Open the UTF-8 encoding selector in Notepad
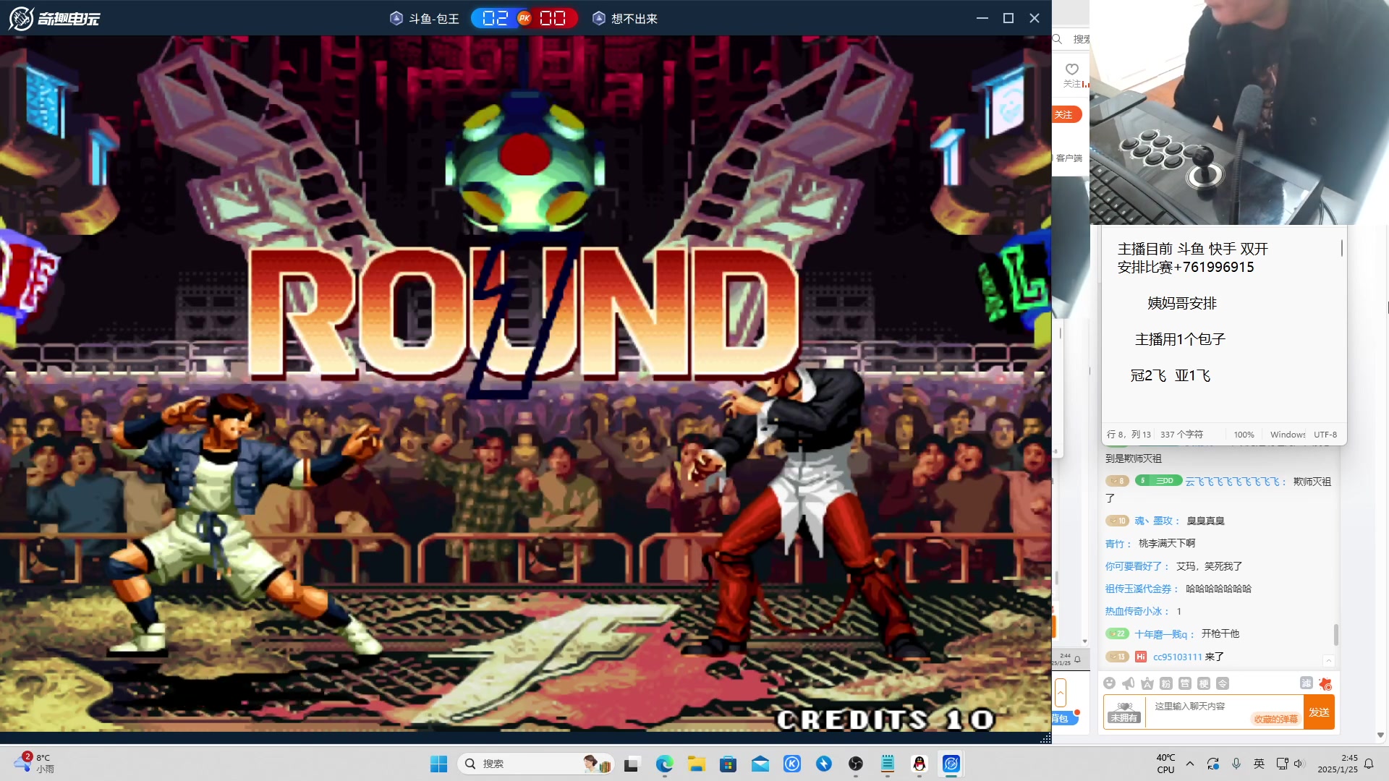The width and height of the screenshot is (1389, 781). 1325,435
